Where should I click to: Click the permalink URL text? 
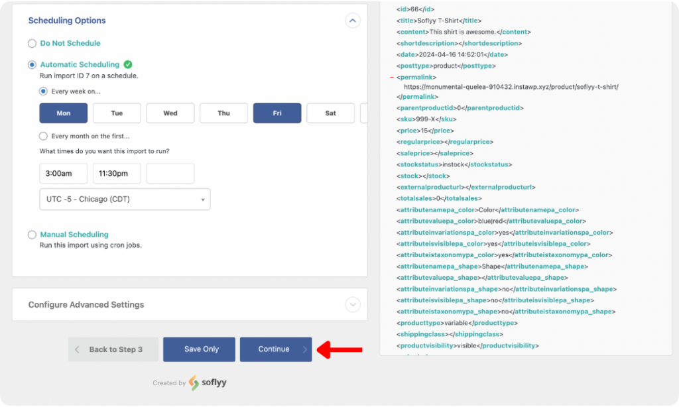511,87
